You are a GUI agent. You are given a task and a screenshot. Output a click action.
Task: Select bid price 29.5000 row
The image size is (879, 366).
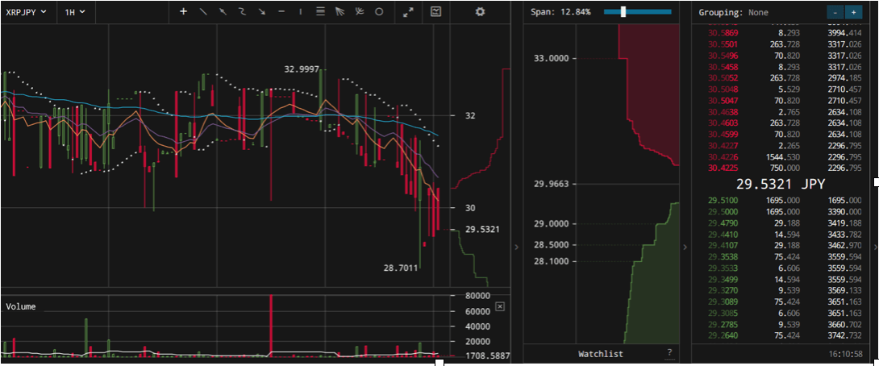point(784,212)
